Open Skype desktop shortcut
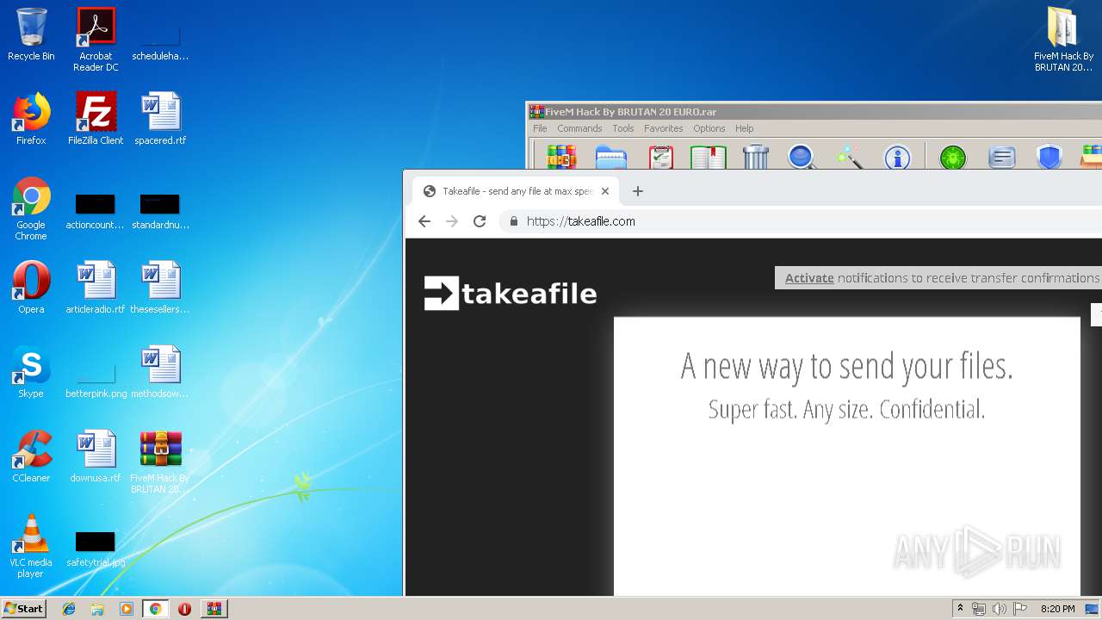The image size is (1102, 620). coord(31,372)
